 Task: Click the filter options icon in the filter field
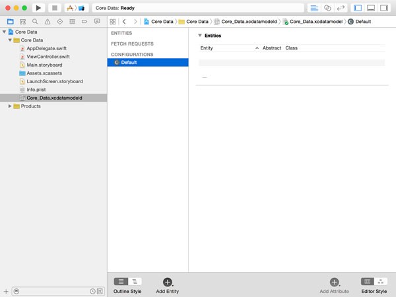16,291
